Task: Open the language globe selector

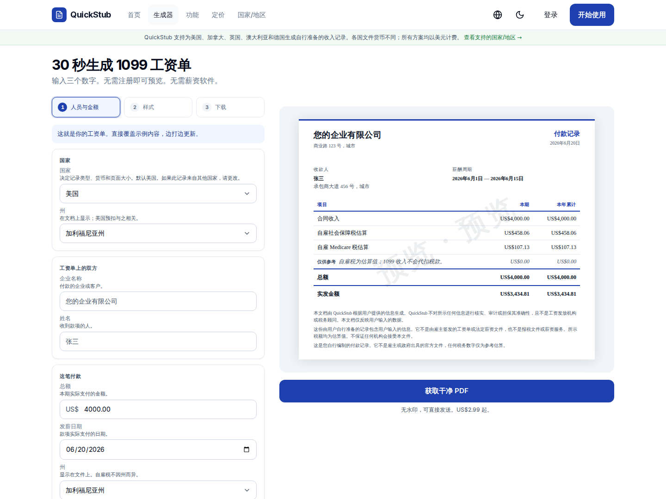Action: click(498, 15)
